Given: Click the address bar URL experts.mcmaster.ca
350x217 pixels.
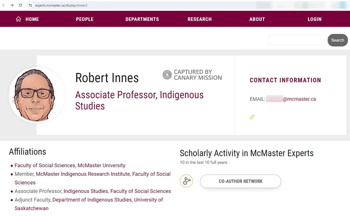Looking at the screenshot, I should [x=61, y=5].
